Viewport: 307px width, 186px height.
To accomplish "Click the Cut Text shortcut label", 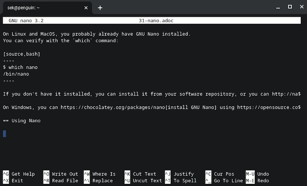I will pos(144,174).
